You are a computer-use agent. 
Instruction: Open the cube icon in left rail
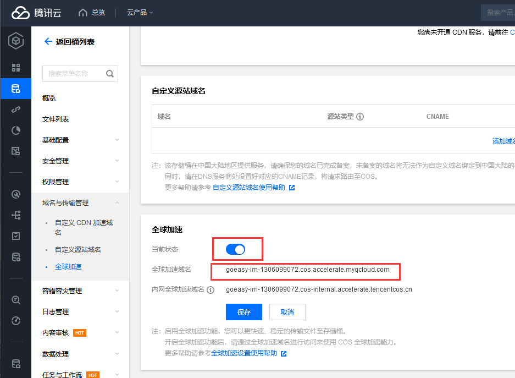click(x=16, y=41)
